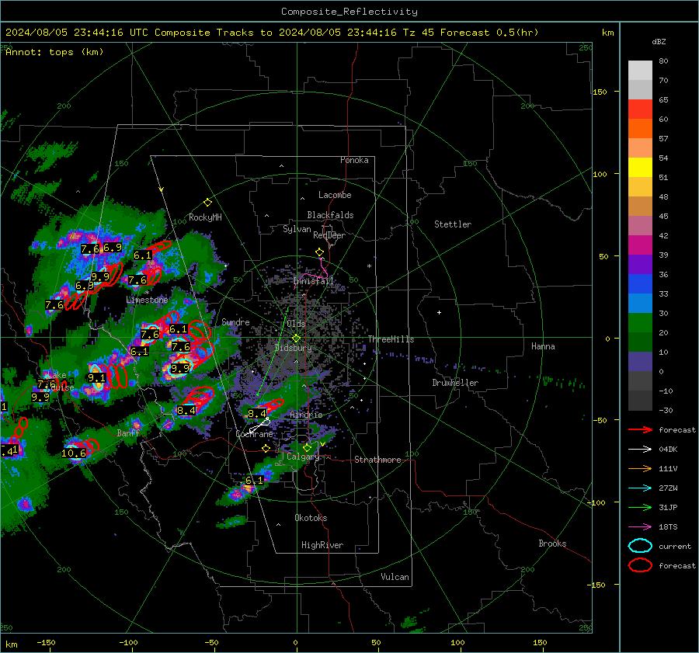This screenshot has height=653, width=699.
Task: Click the Ponoka city label
Action: 354,160
